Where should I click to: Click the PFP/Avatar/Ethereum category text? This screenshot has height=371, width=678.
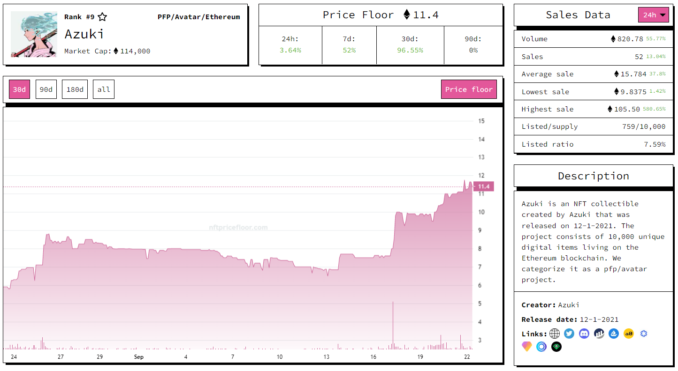[x=198, y=17]
